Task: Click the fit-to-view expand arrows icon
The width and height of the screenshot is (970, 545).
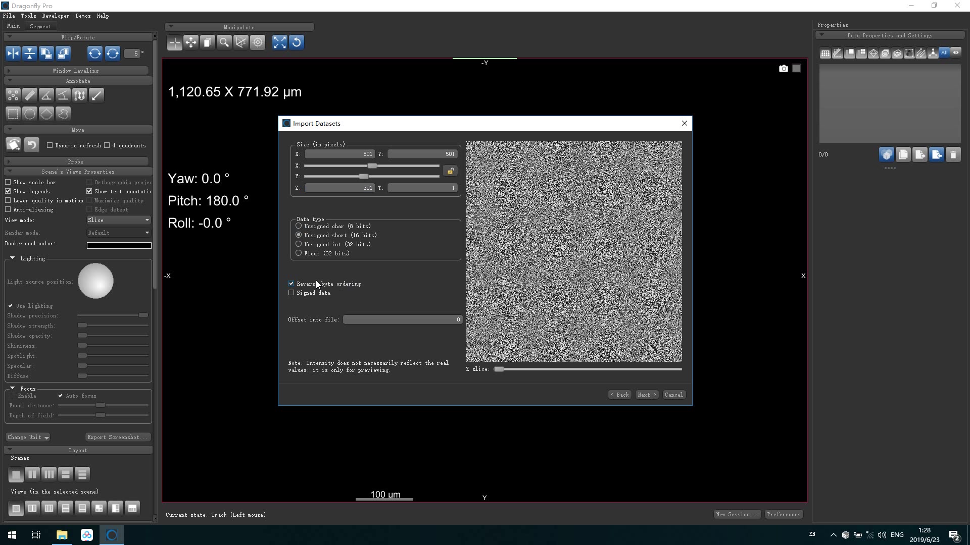Action: tap(279, 43)
